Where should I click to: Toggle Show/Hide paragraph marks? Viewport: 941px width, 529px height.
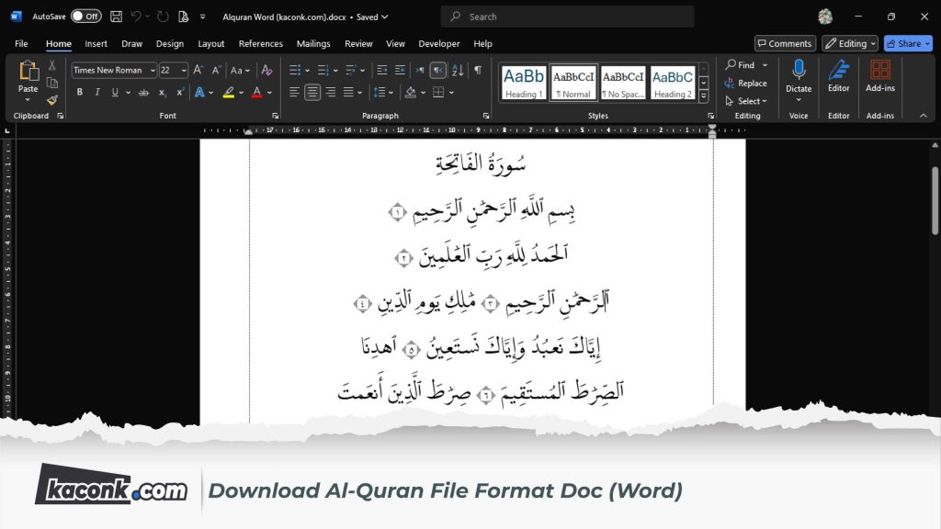click(478, 70)
